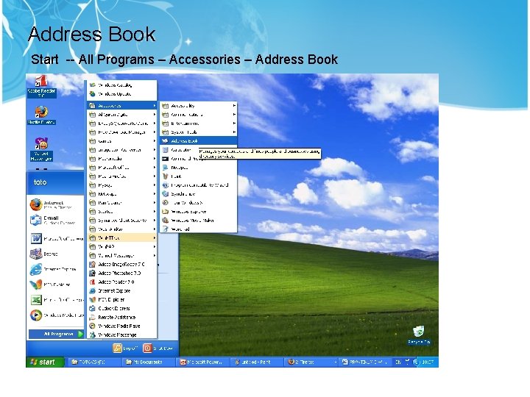This screenshot has width=530, height=397.
Task: Expand the WinRAR folder submenu
Action: (x=121, y=247)
